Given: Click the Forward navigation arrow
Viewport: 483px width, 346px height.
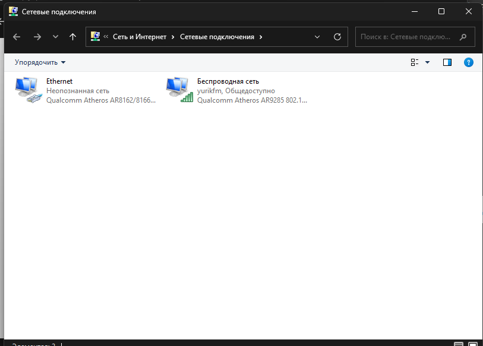Looking at the screenshot, I should pyautogui.click(x=37, y=37).
